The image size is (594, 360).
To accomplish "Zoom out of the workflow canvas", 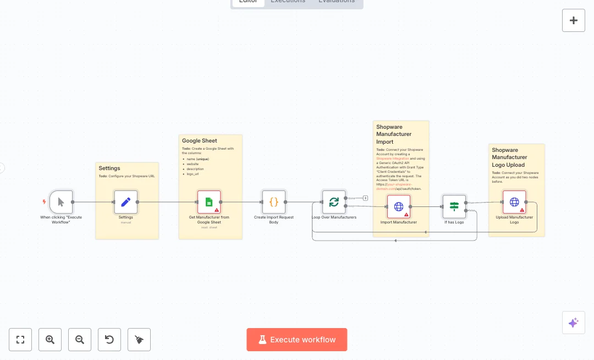I will pos(80,340).
